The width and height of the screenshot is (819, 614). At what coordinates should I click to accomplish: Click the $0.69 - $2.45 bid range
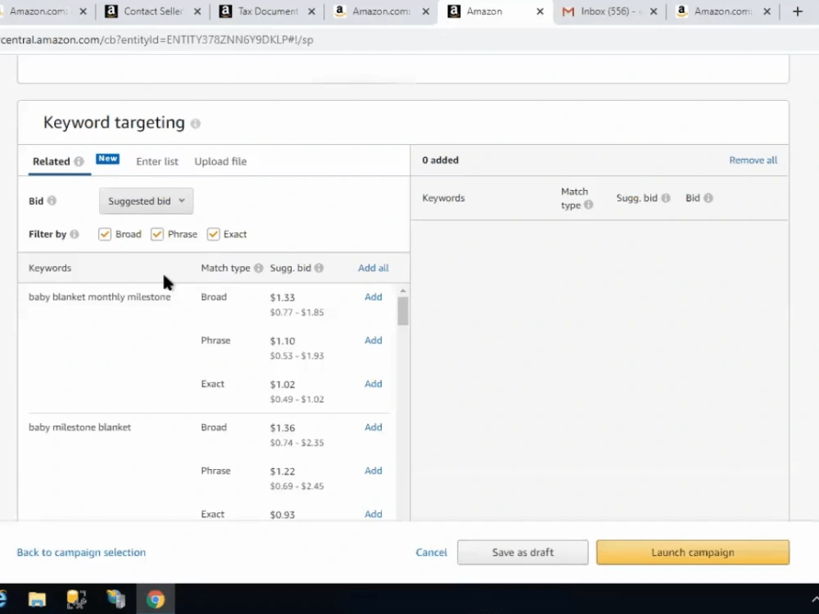click(x=296, y=486)
